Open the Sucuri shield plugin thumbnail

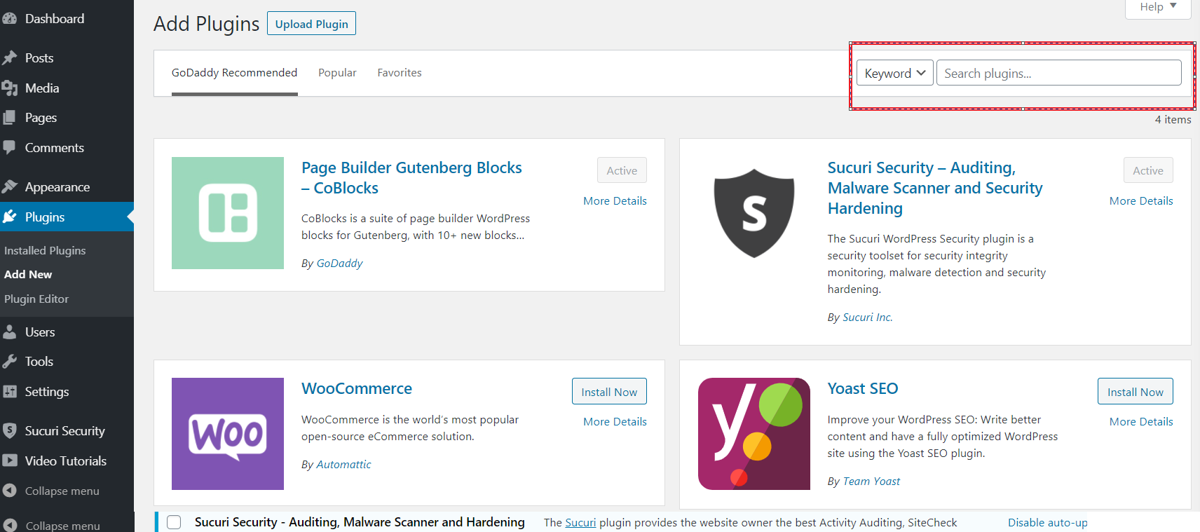[754, 213]
